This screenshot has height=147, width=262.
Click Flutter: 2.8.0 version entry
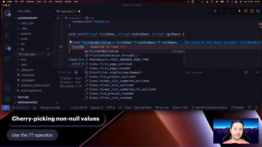point(180,107)
